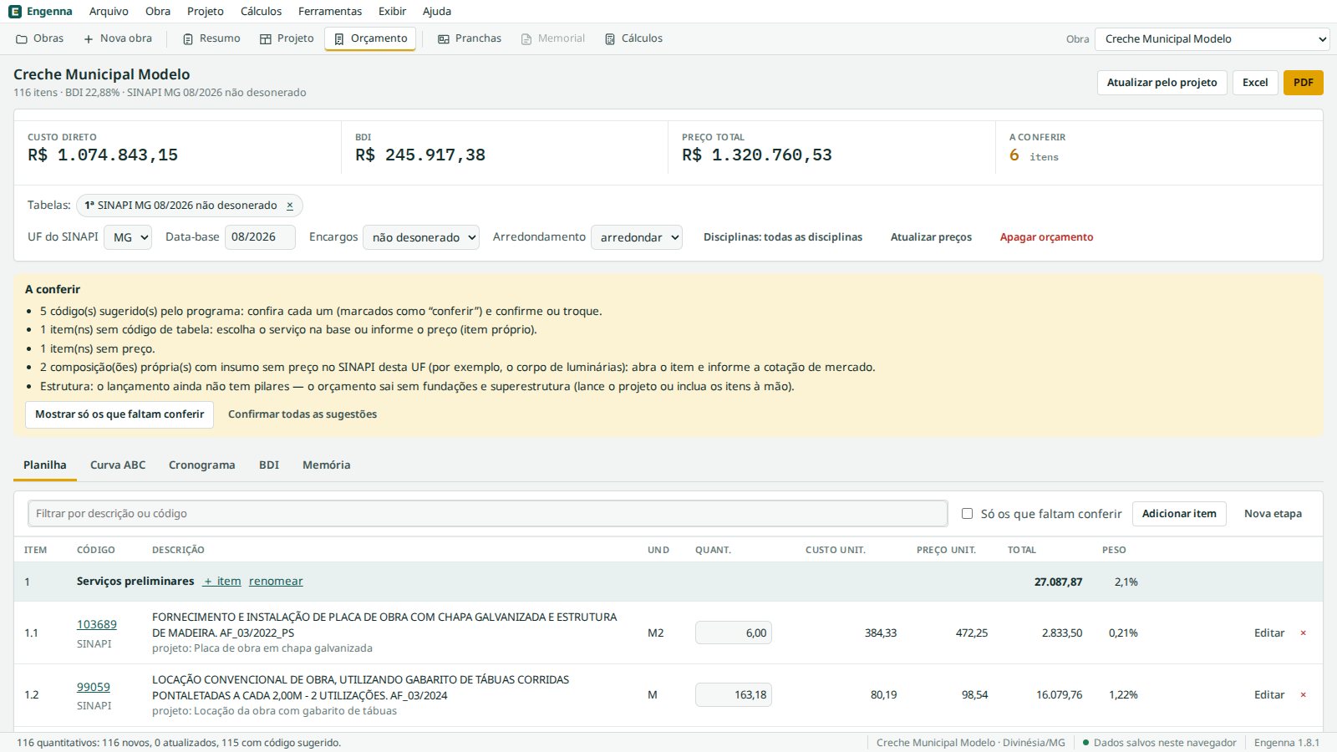
Task: Click the Engenna app logo icon
Action: click(x=15, y=12)
